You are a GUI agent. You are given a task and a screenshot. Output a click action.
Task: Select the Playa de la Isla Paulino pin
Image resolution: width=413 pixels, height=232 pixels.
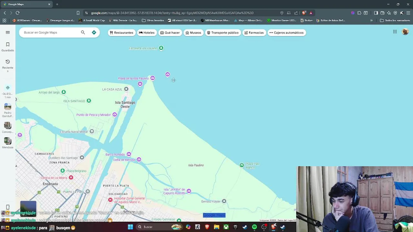(153, 78)
